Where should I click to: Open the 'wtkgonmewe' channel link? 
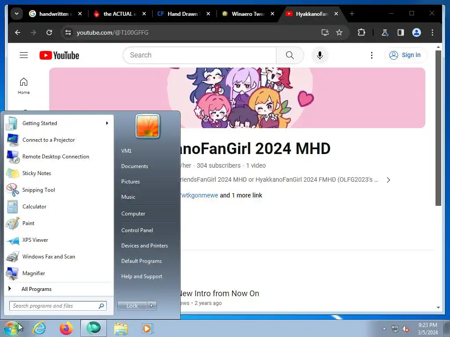[199, 195]
